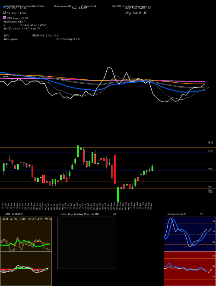Click the 'BUY Growing @ 1%' signal text
The image size is (216, 286).
pyautogui.click(x=68, y=39)
